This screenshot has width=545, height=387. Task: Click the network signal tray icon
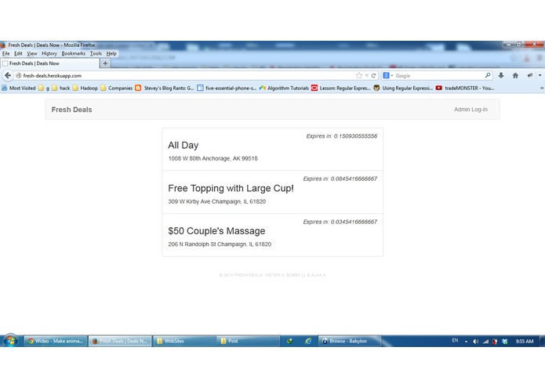(x=485, y=342)
